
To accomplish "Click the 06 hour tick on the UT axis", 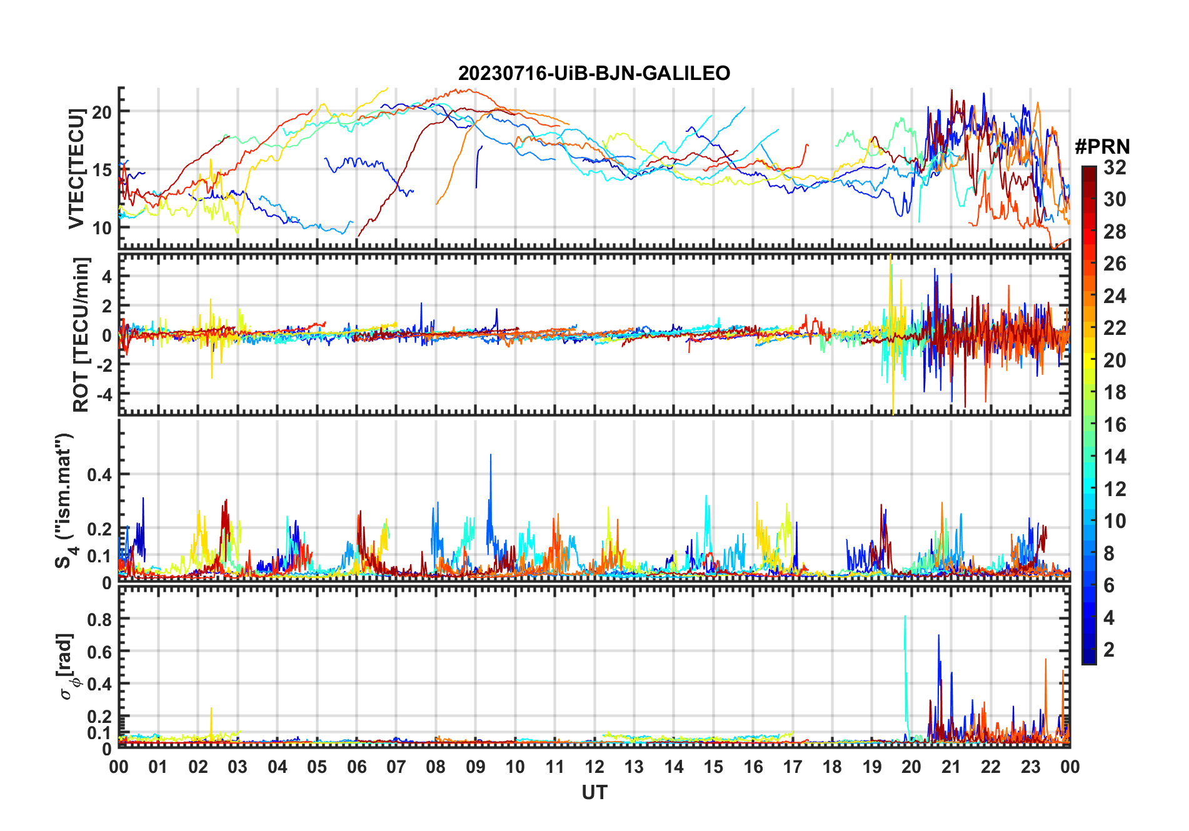I will coord(356,767).
